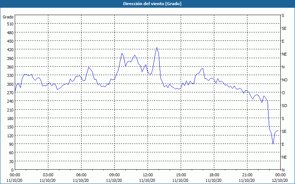Screen dimensions: 295x184
Task: Click the 03:00 time label
Action: pyautogui.click(x=48, y=175)
